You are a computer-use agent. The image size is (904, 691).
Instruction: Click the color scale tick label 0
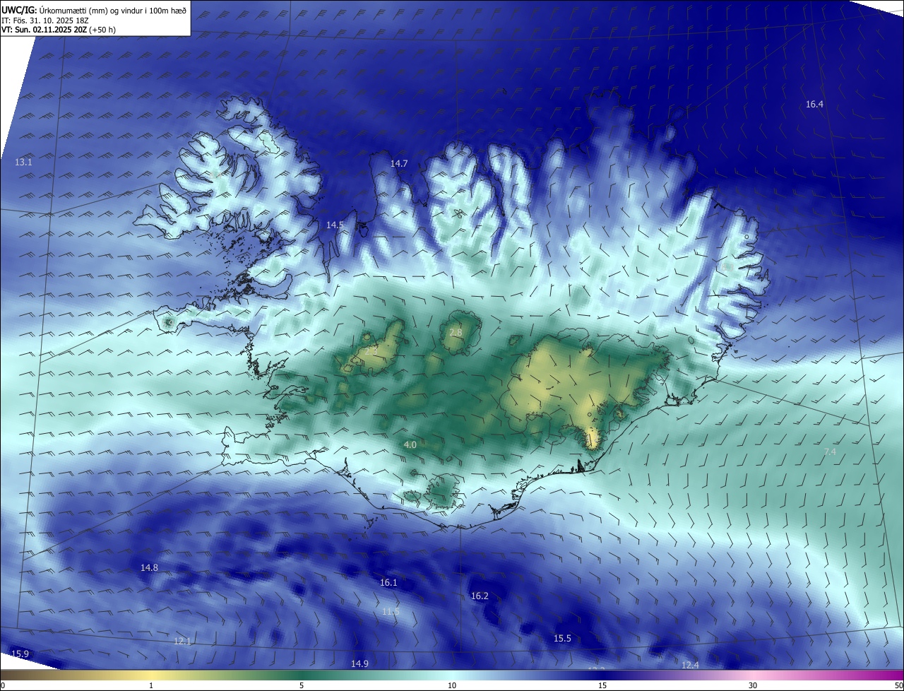[3, 685]
